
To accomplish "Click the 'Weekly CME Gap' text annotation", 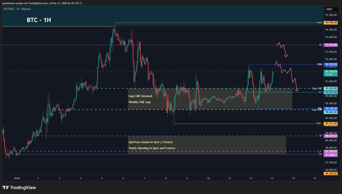I will pos(140,102).
